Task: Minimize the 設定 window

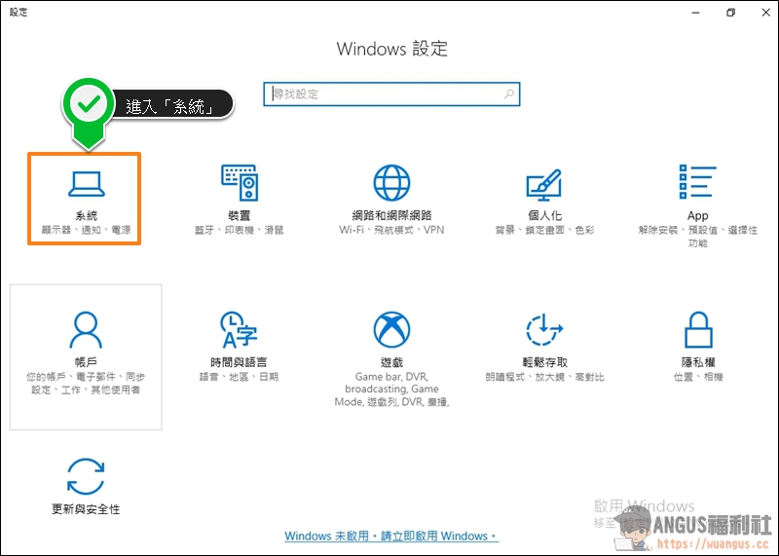Action: tap(694, 13)
